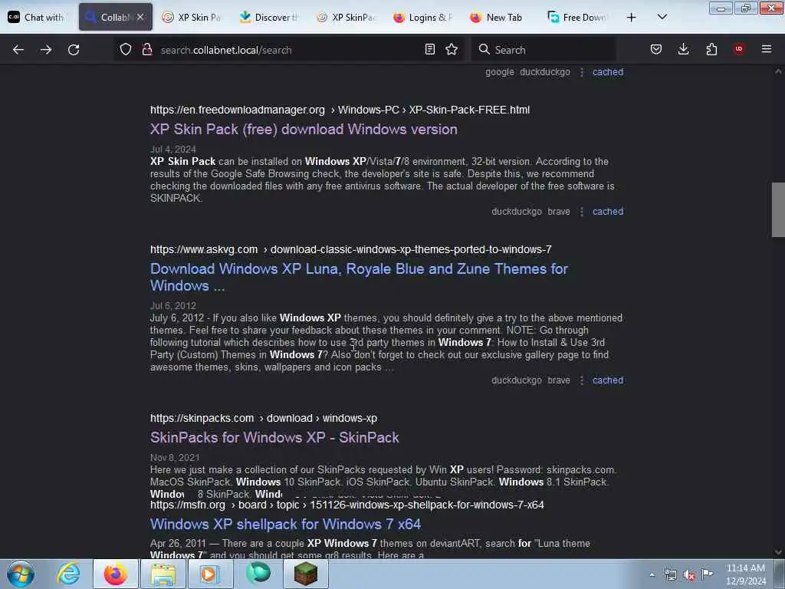Switch to the Chat with tab
785x589 pixels.
35,17
